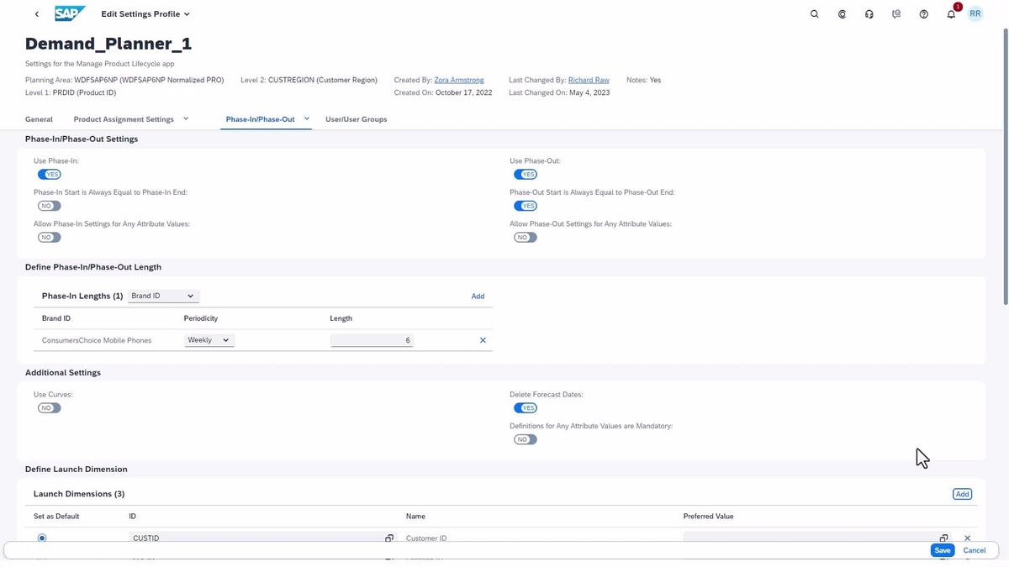Open Zora Armstrong creator link
This screenshot has width=1009, height=567.
point(459,80)
